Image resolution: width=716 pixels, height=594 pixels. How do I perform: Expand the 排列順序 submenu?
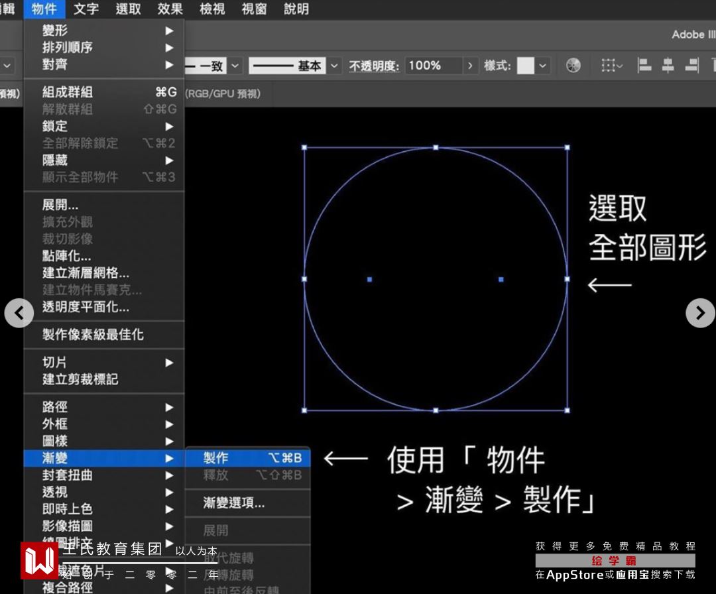pyautogui.click(x=104, y=48)
